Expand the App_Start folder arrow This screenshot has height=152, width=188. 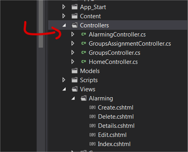click(64, 7)
